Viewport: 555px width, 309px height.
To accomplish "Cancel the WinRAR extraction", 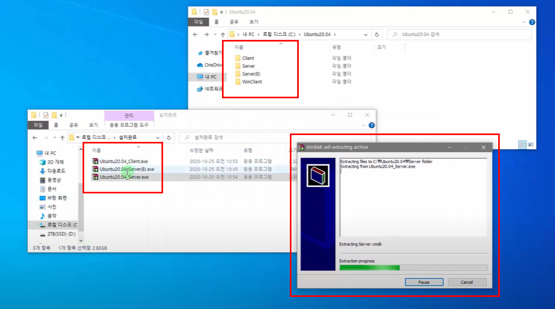I will pyautogui.click(x=467, y=282).
